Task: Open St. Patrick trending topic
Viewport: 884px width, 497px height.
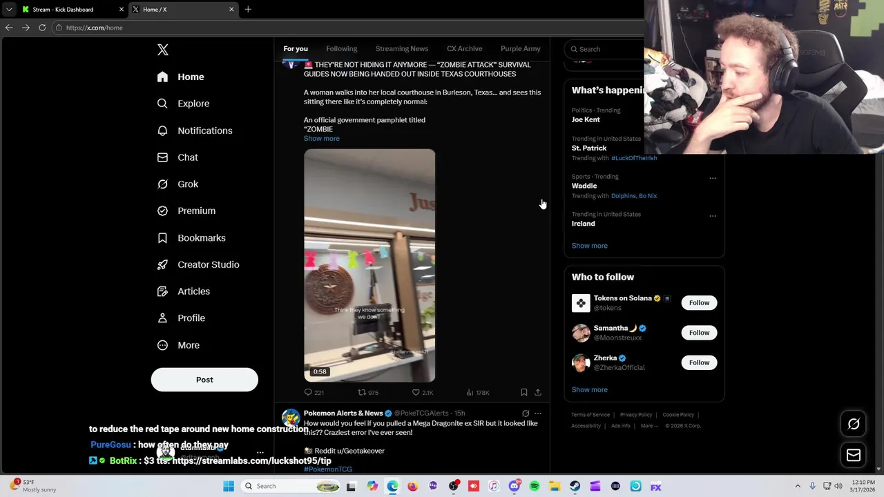Action: [x=589, y=148]
